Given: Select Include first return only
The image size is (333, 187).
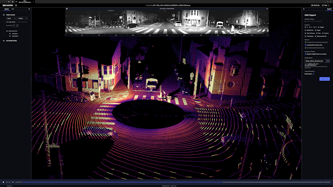Looking at the screenshot, I should tap(305, 45).
